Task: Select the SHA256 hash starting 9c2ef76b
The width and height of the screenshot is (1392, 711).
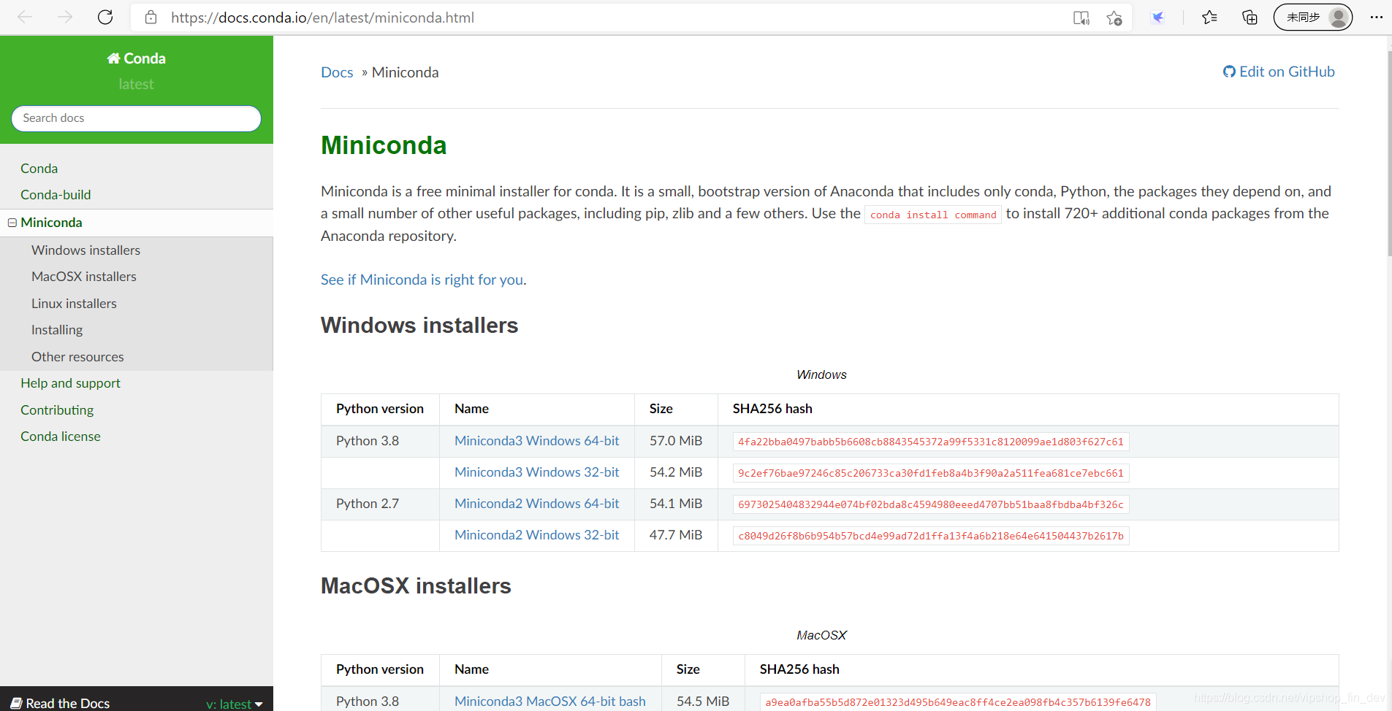Action: tap(931, 473)
